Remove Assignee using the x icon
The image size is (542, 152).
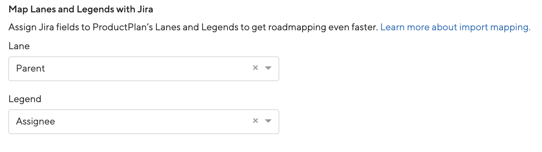tap(255, 121)
